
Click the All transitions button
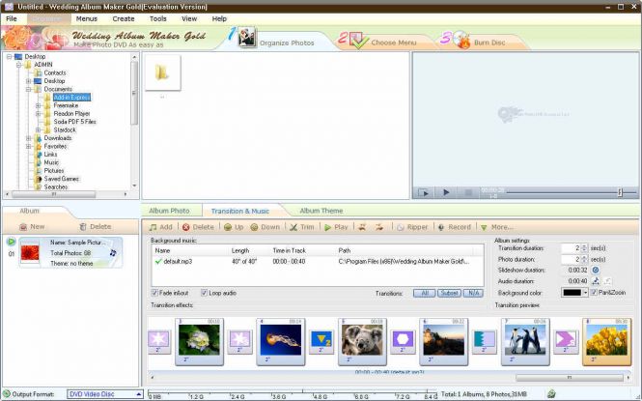[x=424, y=293]
